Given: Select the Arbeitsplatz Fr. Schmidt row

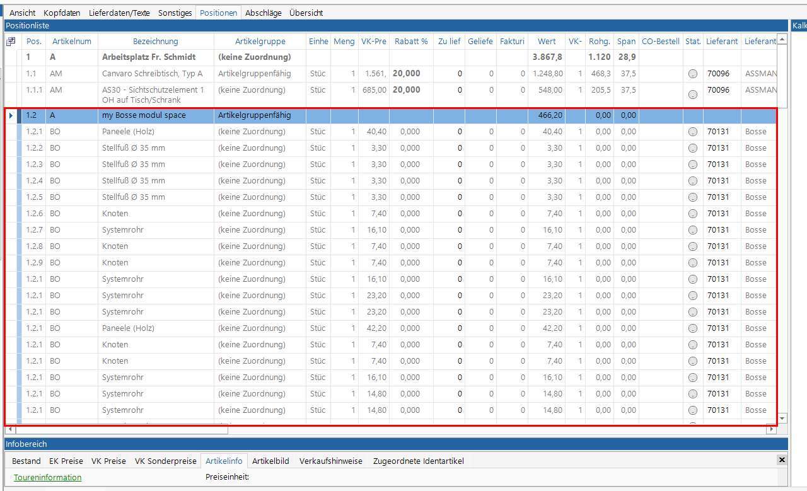Looking at the screenshot, I should (149, 57).
